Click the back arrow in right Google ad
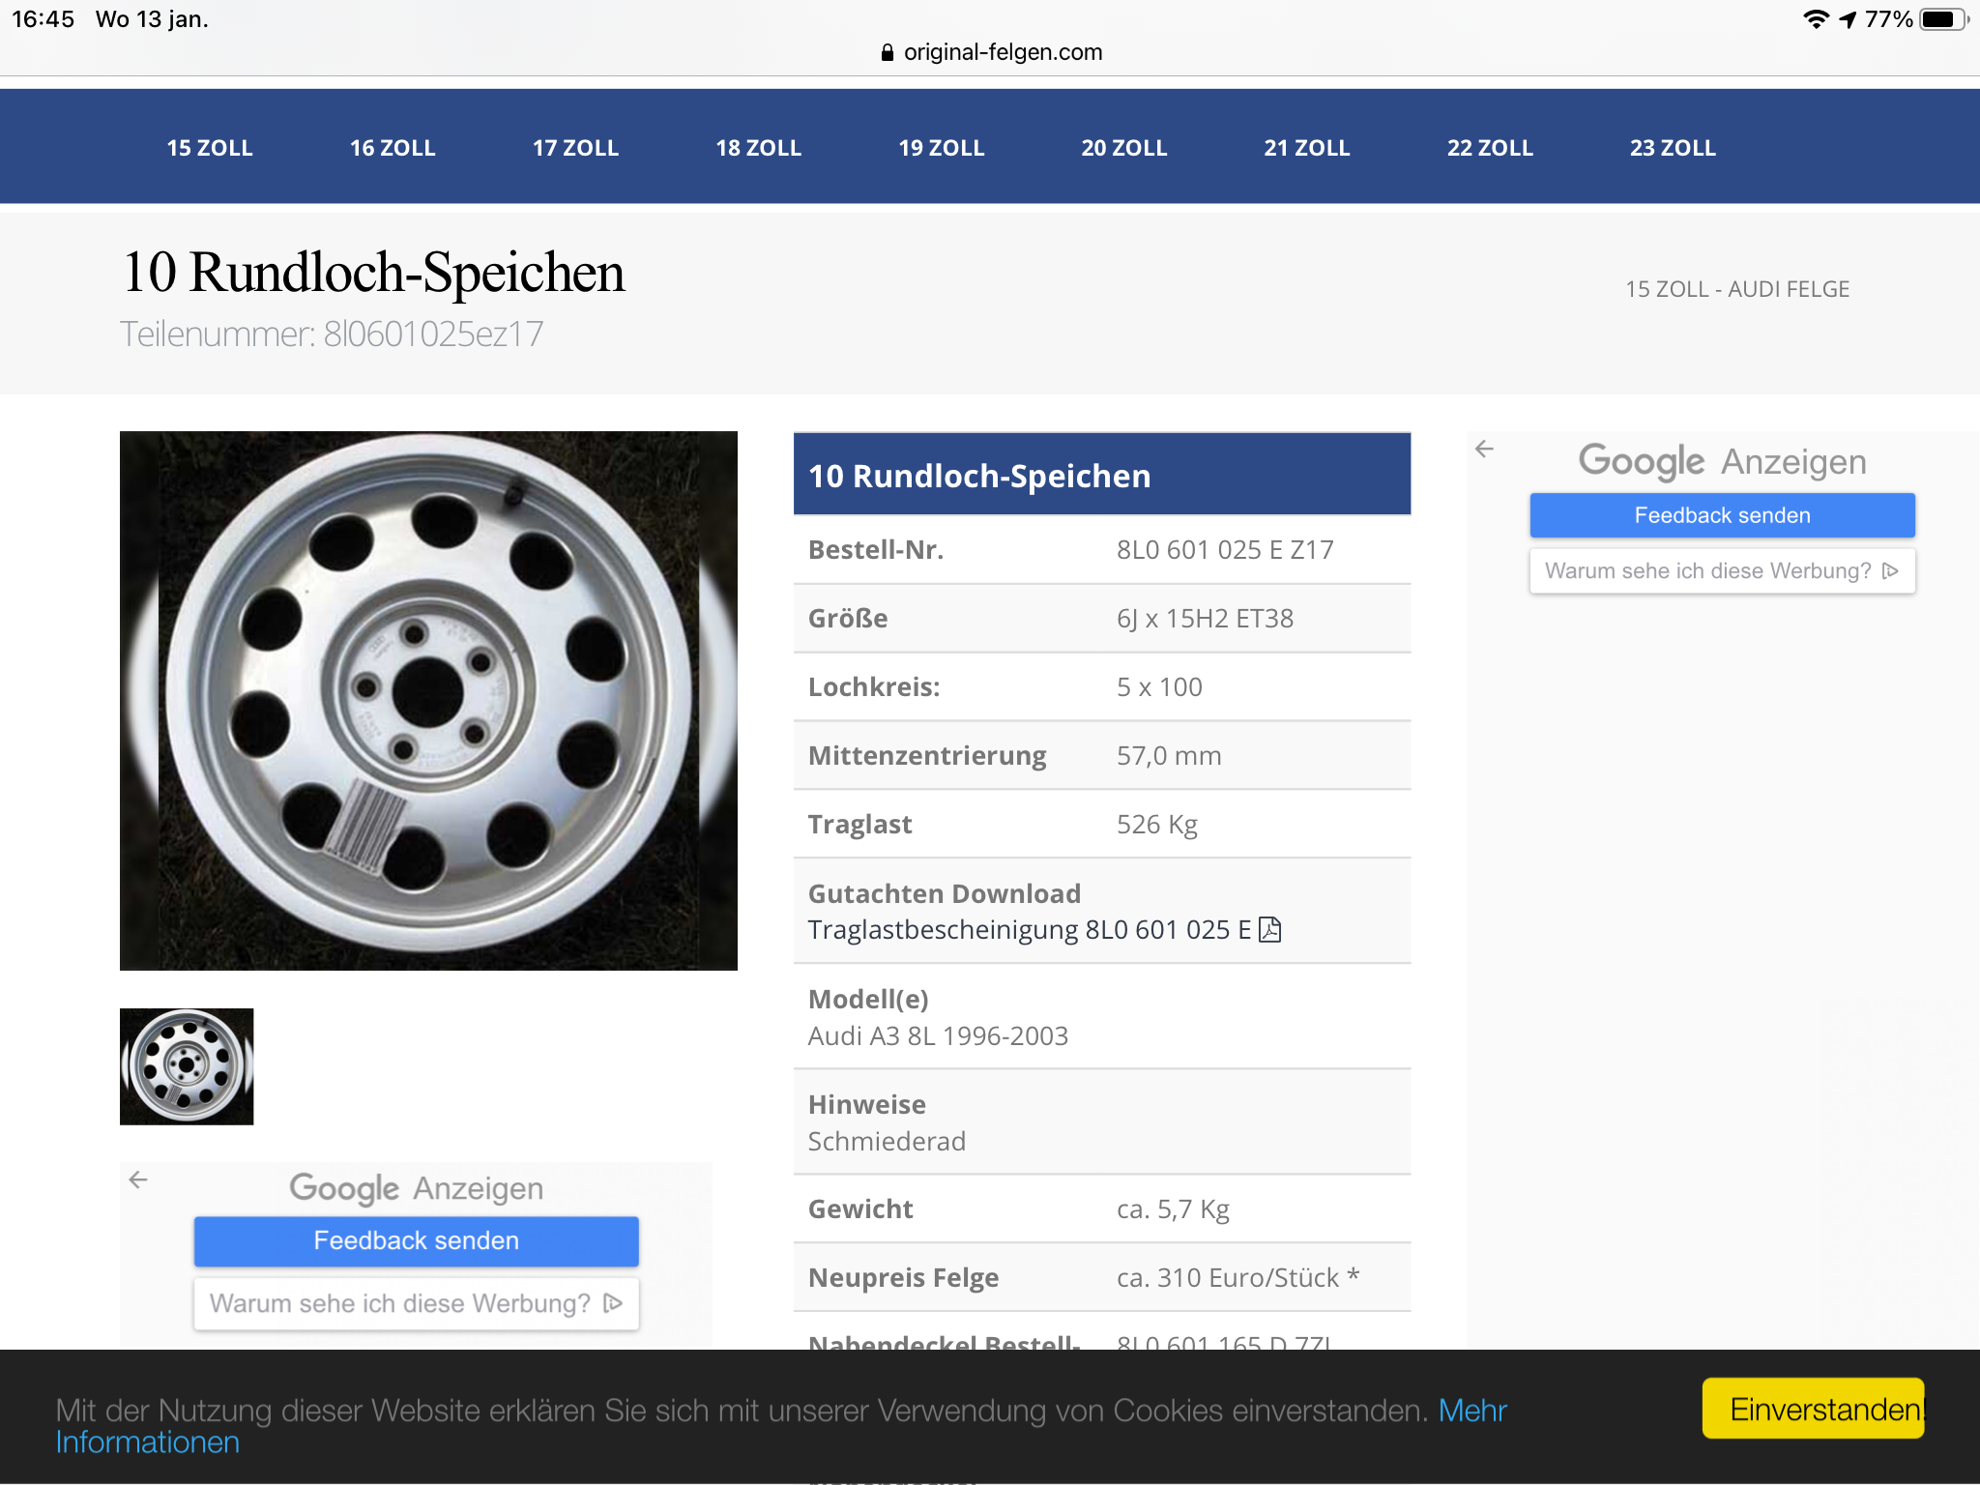Image resolution: width=1980 pixels, height=1485 pixels. (1485, 449)
